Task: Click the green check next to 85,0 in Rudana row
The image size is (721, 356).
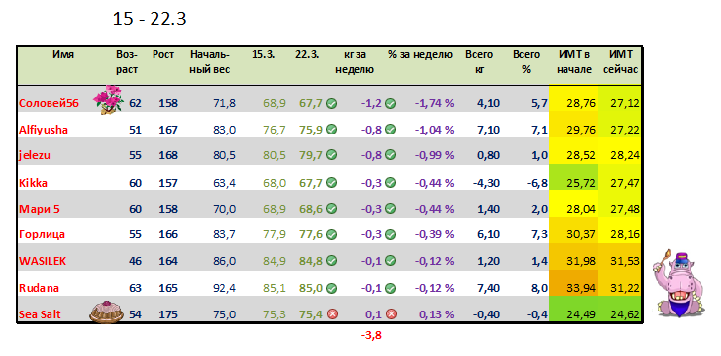Action: point(332,289)
